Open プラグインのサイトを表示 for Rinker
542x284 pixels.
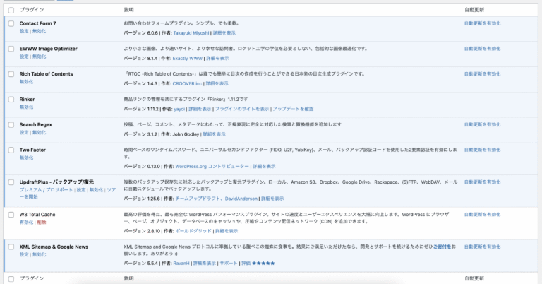coord(242,109)
